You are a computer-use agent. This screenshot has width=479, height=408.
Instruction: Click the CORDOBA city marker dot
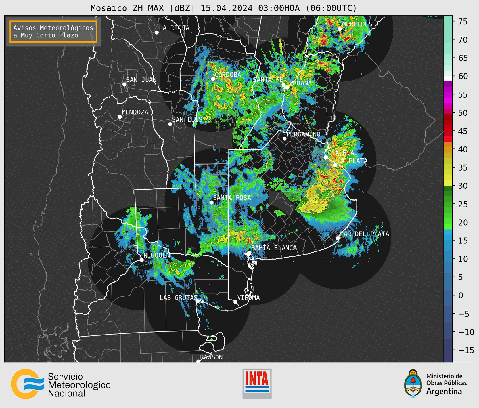pyautogui.click(x=213, y=79)
